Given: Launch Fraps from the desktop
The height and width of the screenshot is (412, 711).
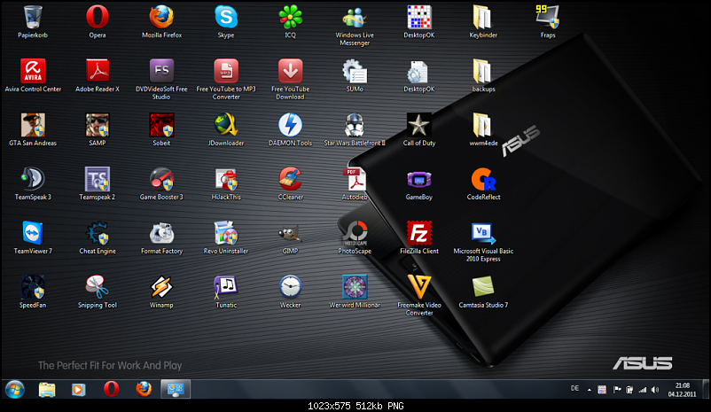Looking at the screenshot, I should pyautogui.click(x=547, y=17).
